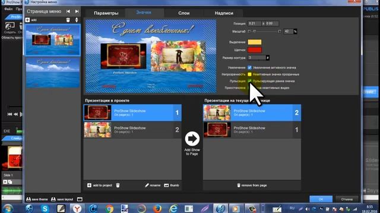Switch to the Слои tab
Image resolution: width=380 pixels, height=213 pixels.
tap(183, 13)
